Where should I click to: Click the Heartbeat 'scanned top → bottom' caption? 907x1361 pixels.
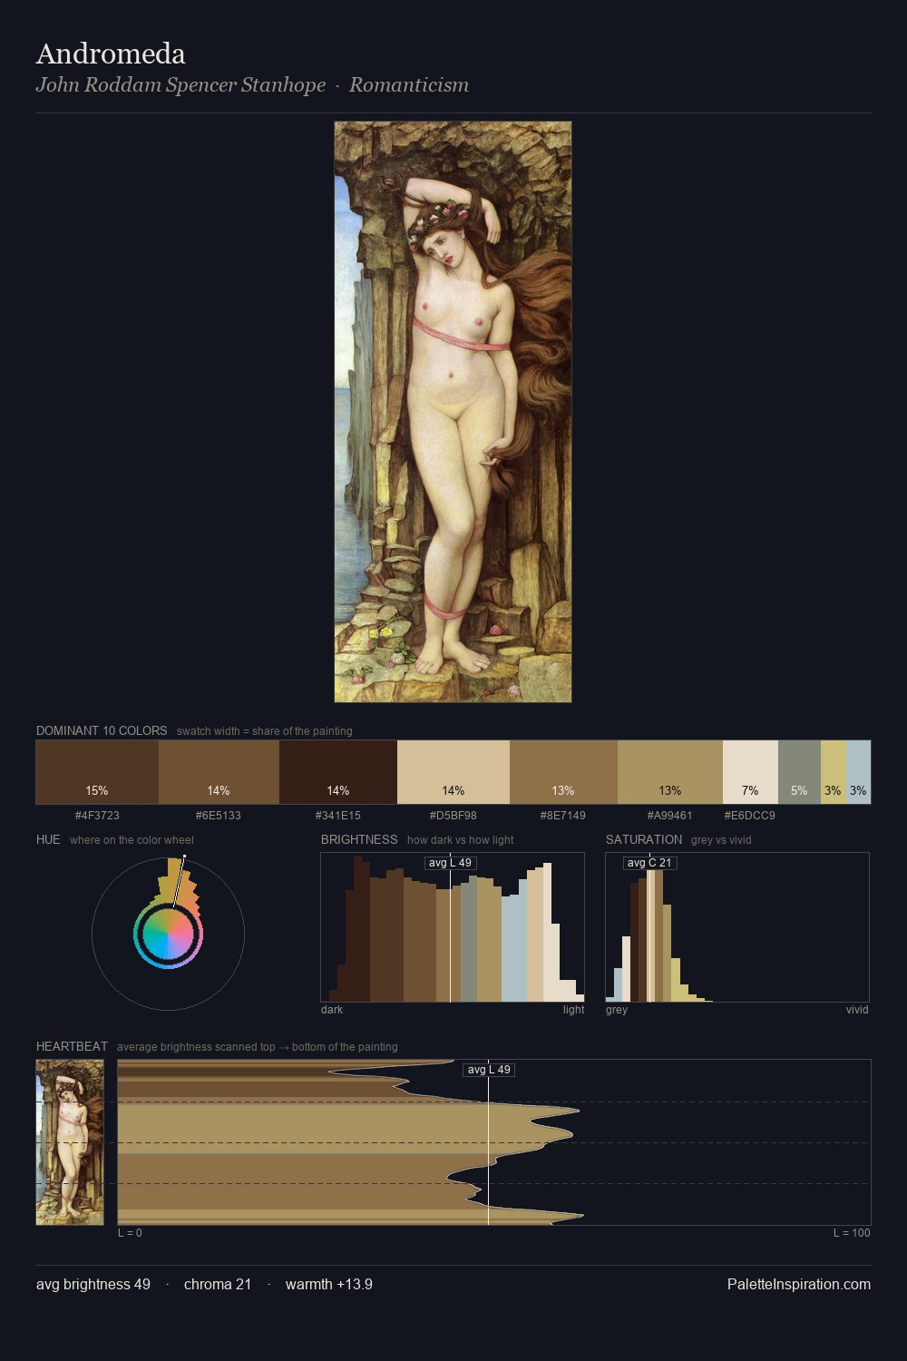258,1047
